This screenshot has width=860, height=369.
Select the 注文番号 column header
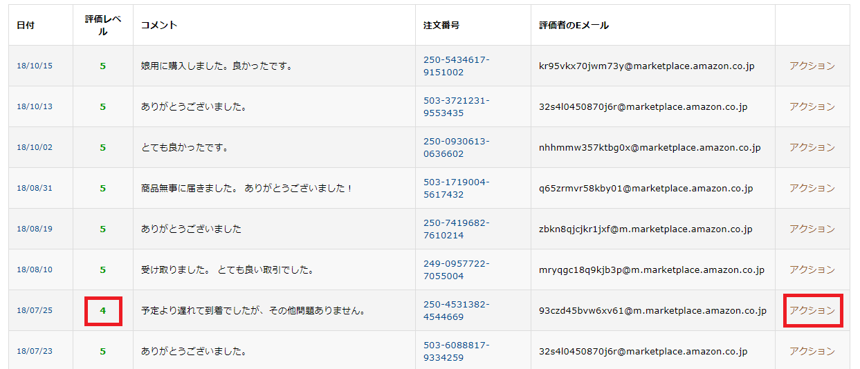(x=441, y=25)
